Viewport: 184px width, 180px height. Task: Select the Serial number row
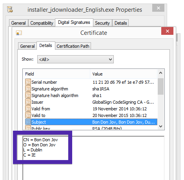click(x=90, y=82)
